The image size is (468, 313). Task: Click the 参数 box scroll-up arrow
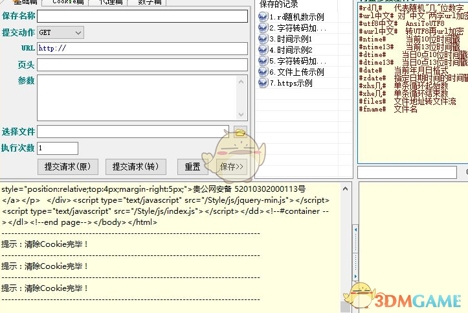241,82
